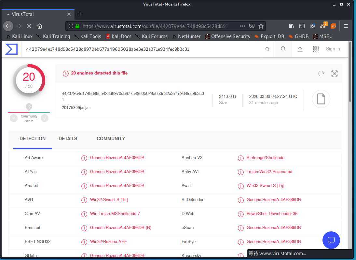Open the Kali Tools bookmark
Screen dimensions: 356x260
pyautogui.click(x=88, y=36)
